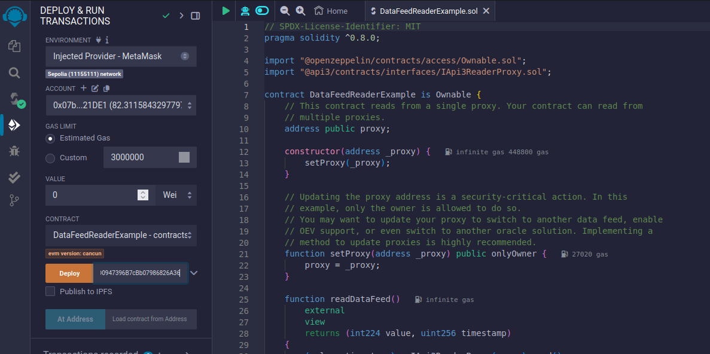The width and height of the screenshot is (710, 354).
Task: Switch to the Home tab
Action: [x=331, y=11]
